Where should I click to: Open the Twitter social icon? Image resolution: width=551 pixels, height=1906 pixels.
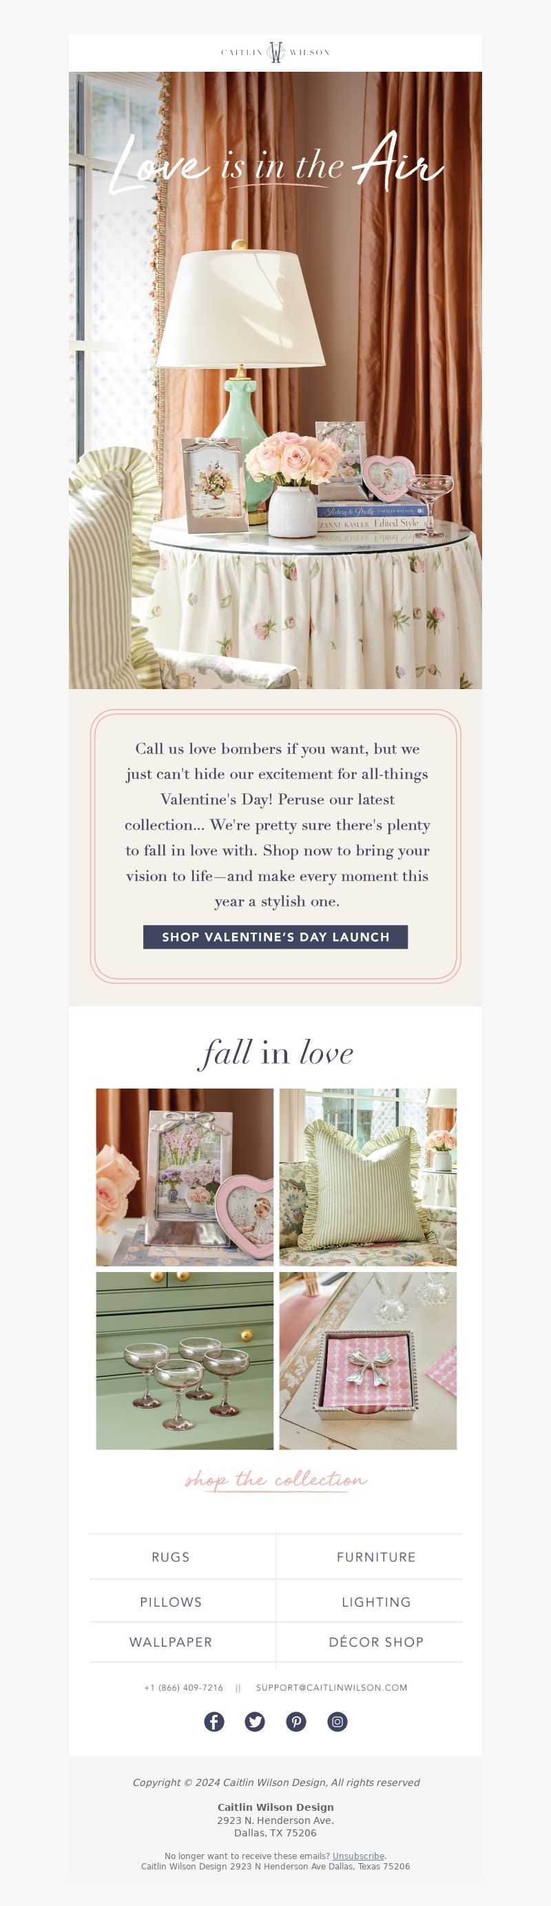(255, 1722)
